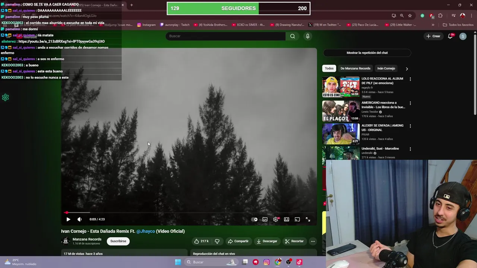This screenshot has width=477, height=268.
Task: Open Underaiki, Suei - Marceline video title
Action: point(380,149)
